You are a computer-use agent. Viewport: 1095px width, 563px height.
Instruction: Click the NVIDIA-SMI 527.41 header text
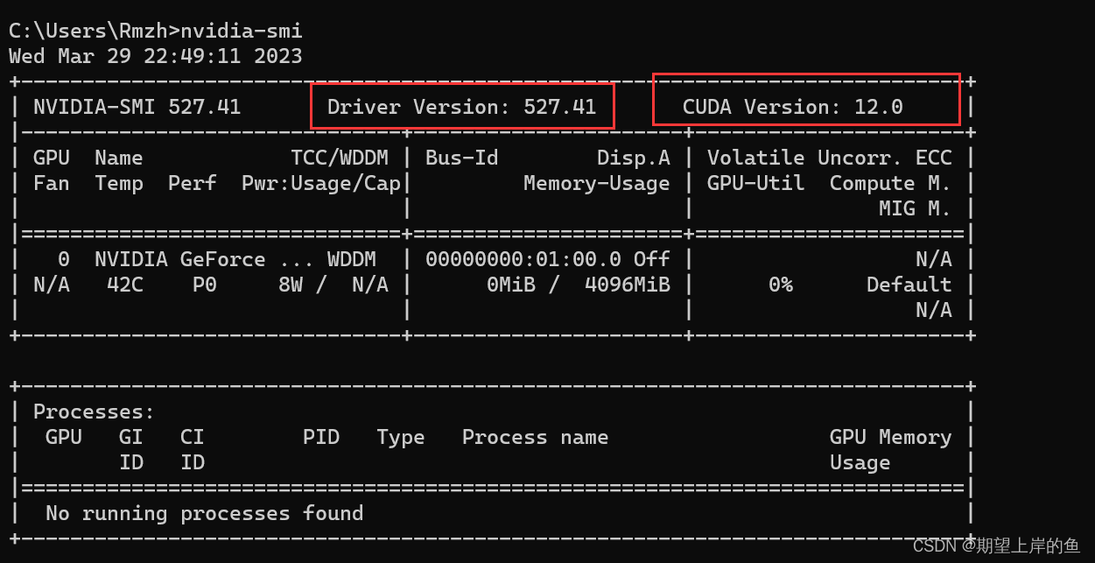coord(137,107)
